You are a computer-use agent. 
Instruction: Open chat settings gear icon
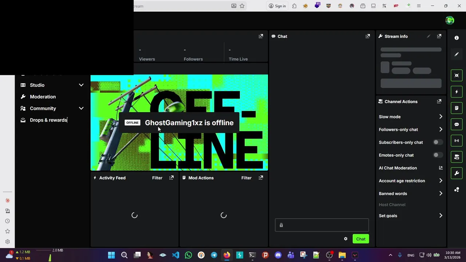click(x=345, y=239)
